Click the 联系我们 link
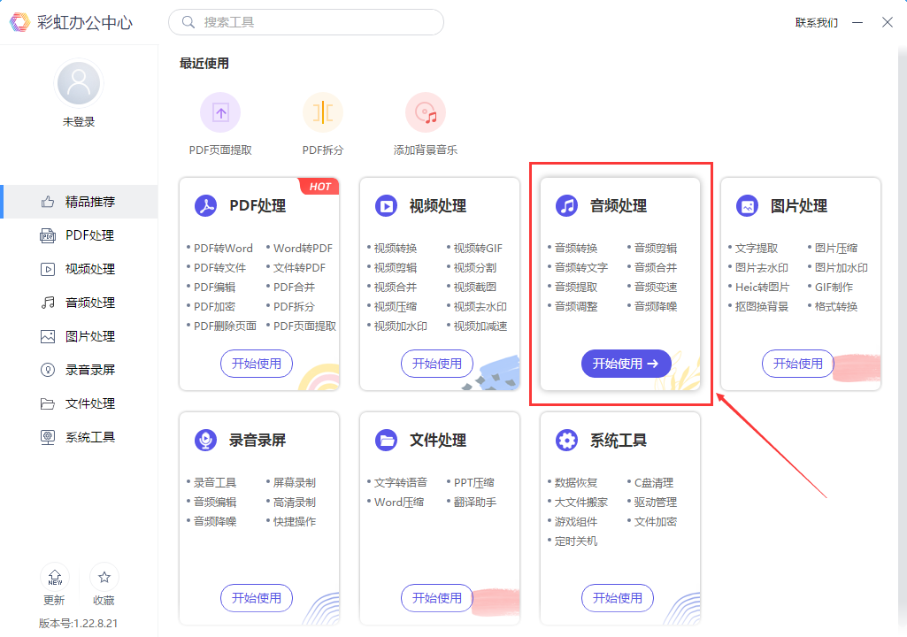This screenshot has height=637, width=907. coord(816,22)
